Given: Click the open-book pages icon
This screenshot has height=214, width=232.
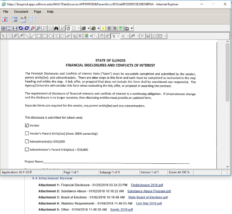Looking at the screenshot, I should 127,28.
